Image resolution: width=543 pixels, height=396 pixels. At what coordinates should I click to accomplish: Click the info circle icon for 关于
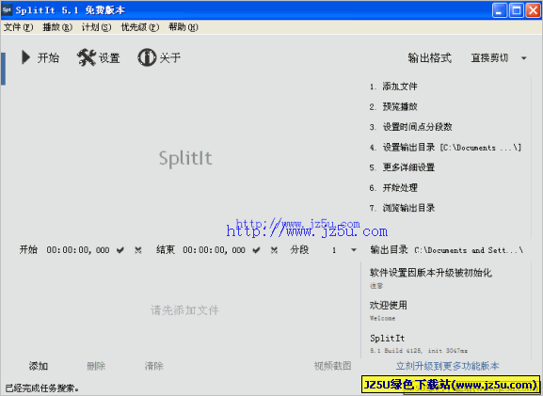147,57
